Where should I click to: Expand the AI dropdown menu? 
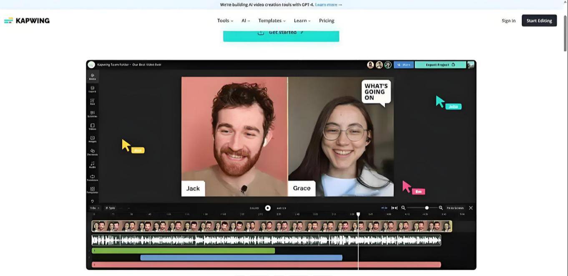246,20
